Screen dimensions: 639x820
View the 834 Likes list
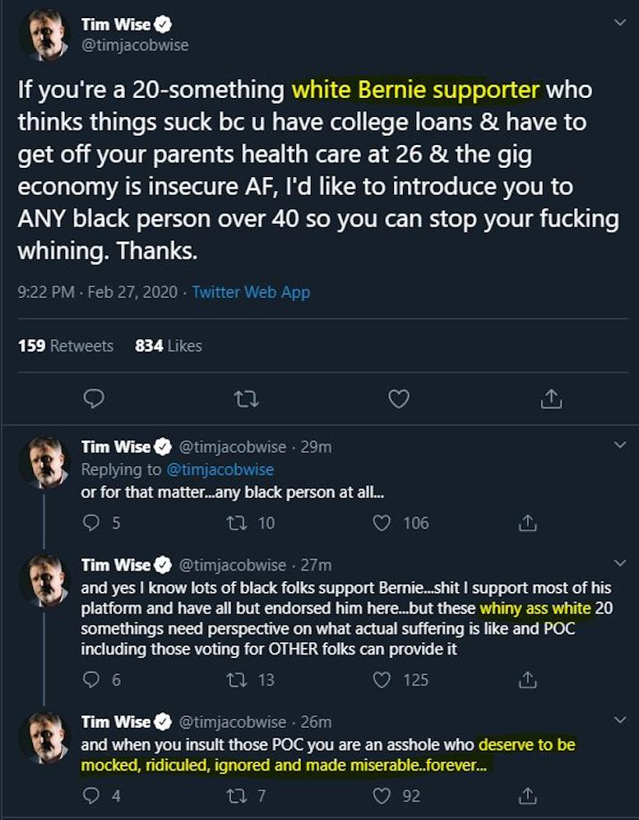[169, 346]
